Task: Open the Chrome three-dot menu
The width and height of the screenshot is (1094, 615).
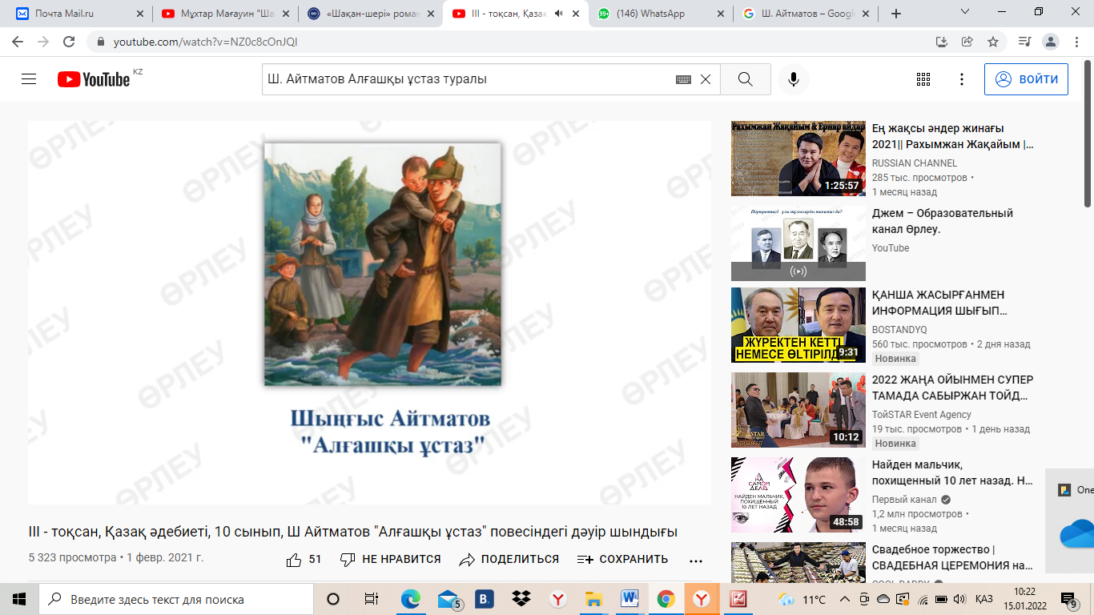Action: (x=1077, y=42)
